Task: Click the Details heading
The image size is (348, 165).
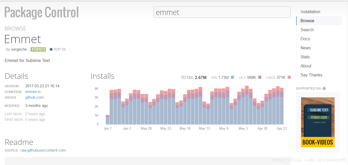Action: [x=17, y=76]
